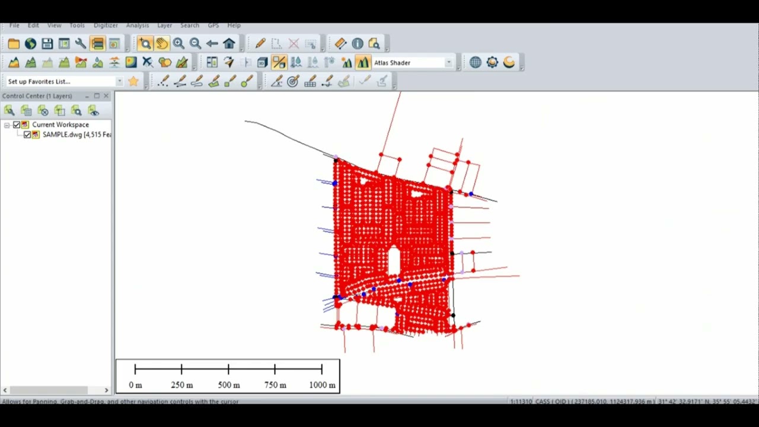Open the Layer menu
This screenshot has width=759, height=427.
[164, 26]
